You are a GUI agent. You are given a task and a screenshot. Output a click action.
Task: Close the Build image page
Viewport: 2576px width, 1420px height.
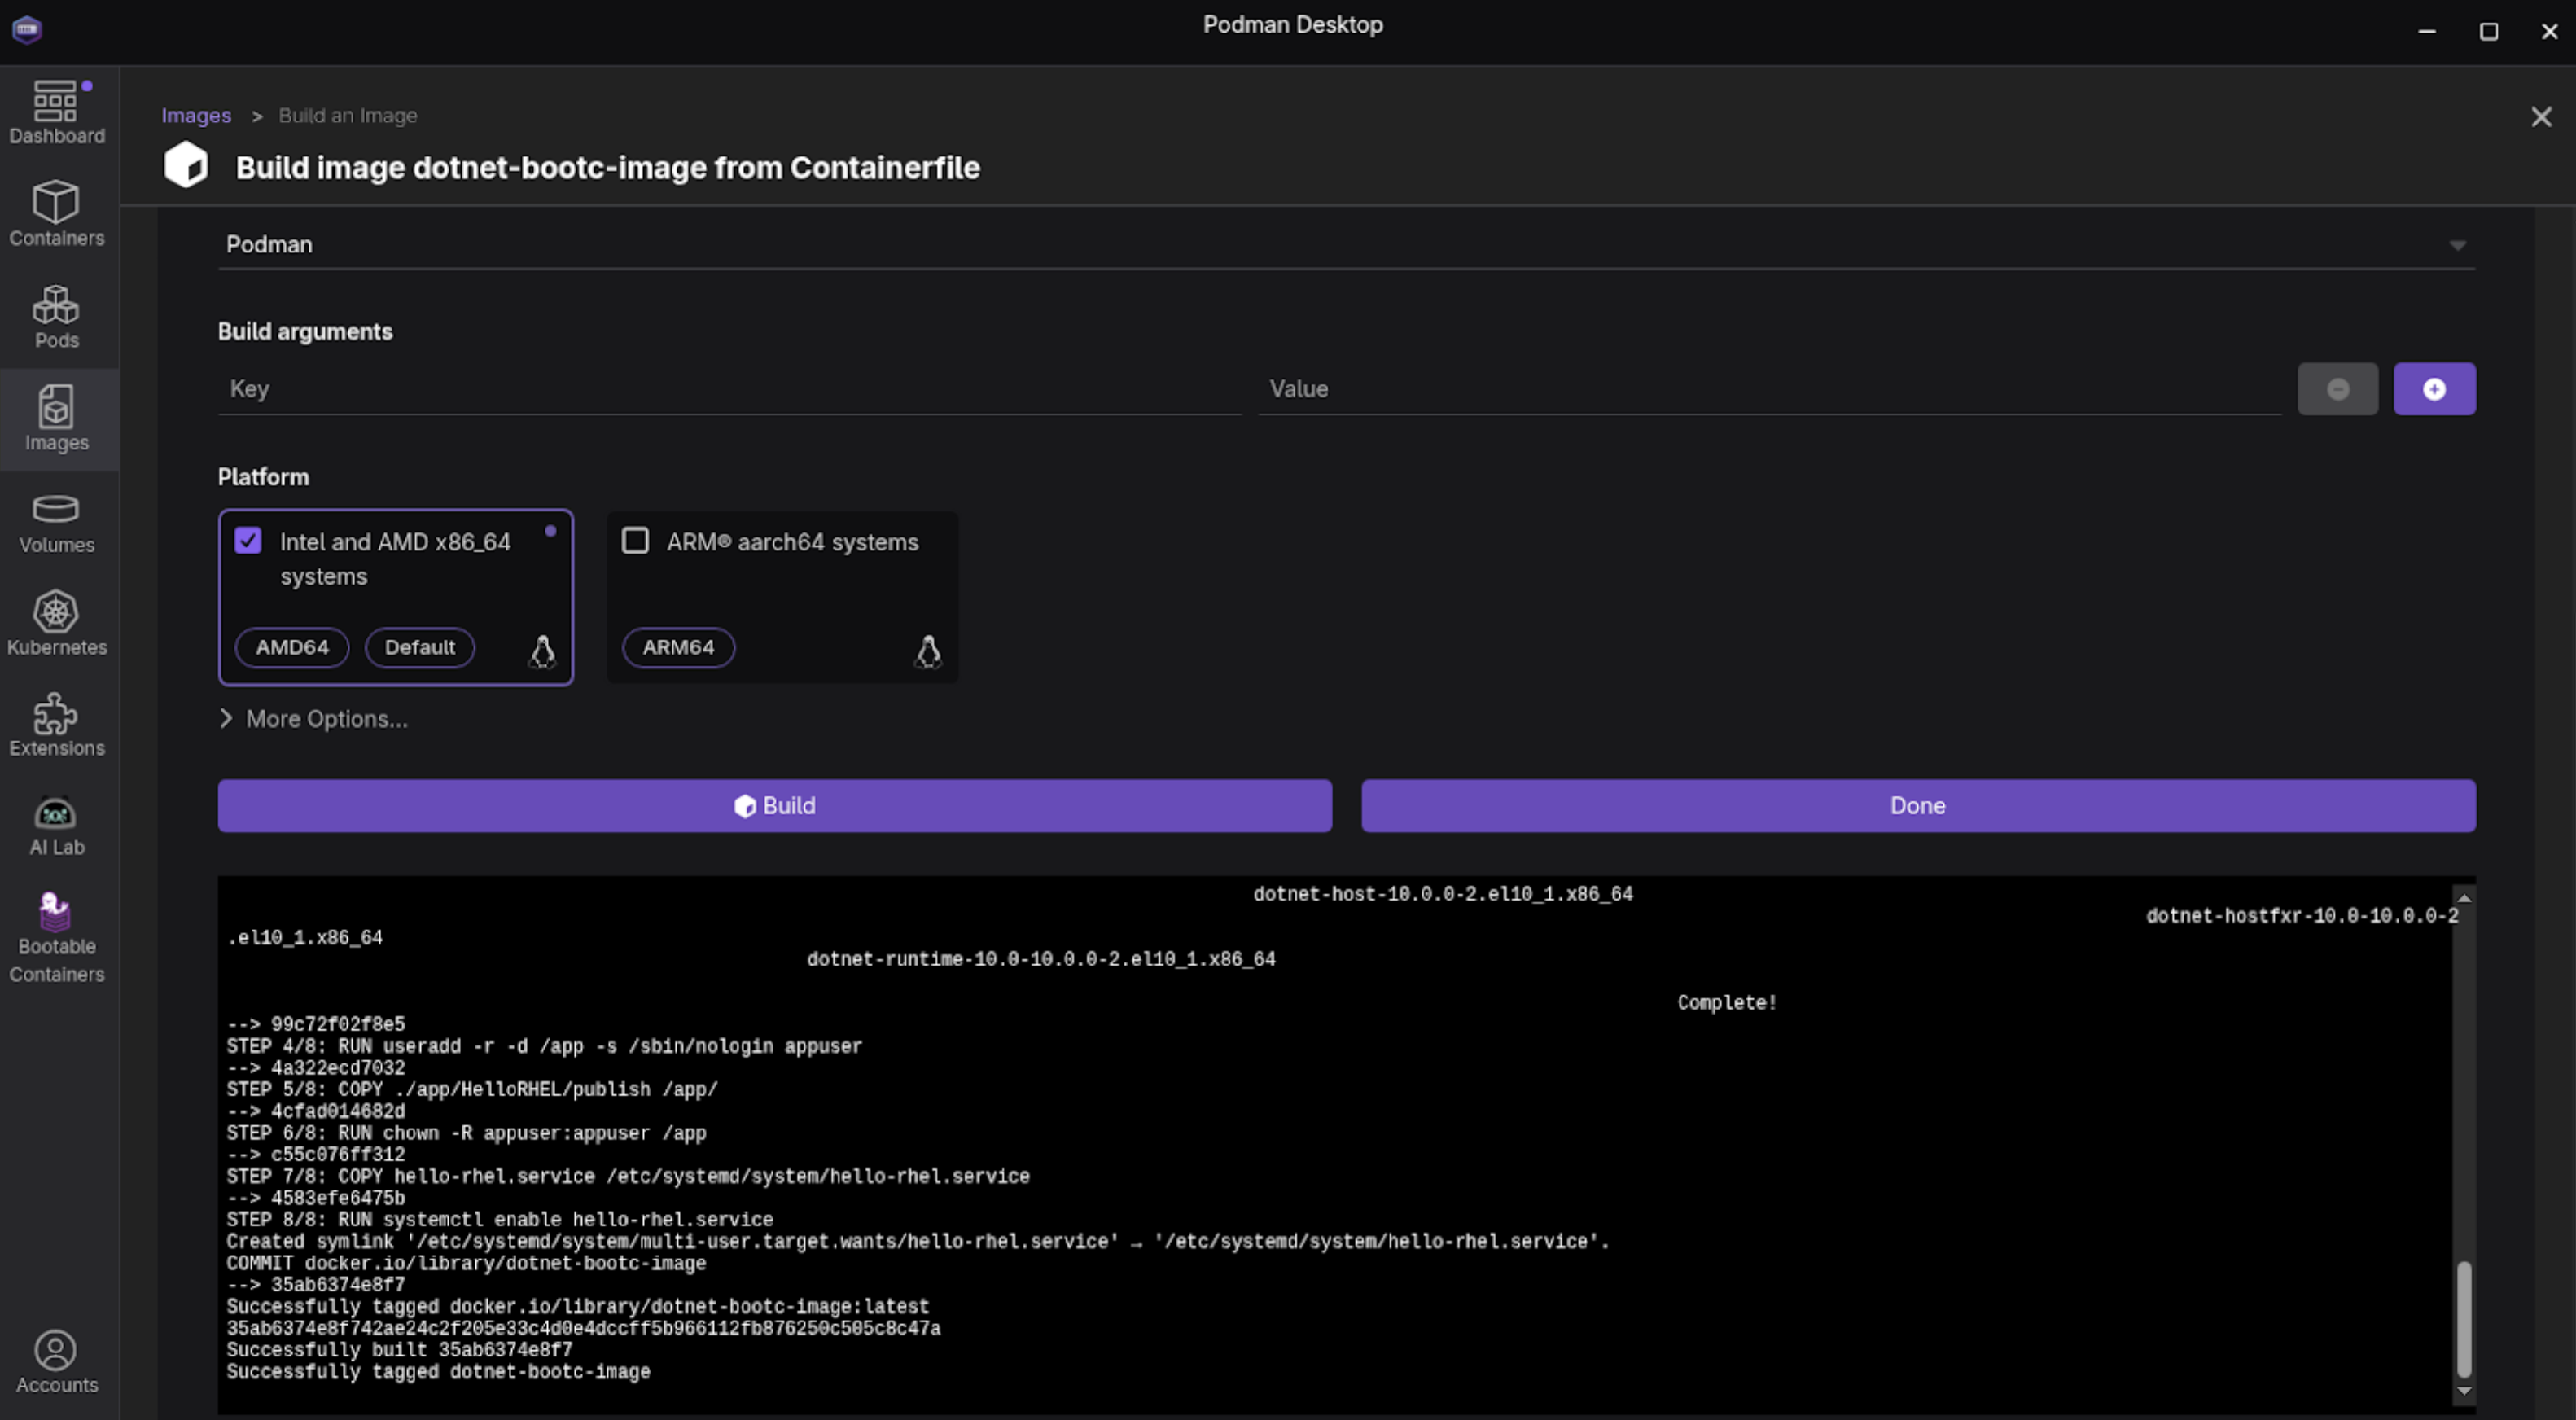[x=2540, y=117]
